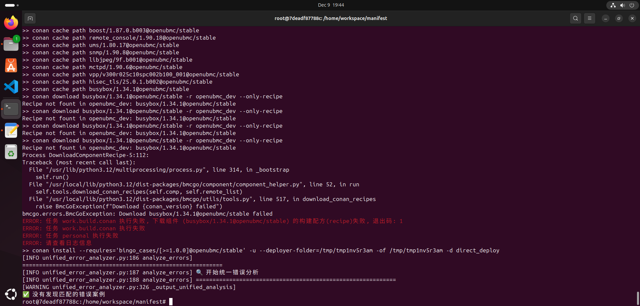Show applications via Ubuntu logo button
Image resolution: width=640 pixels, height=306 pixels.
(11, 294)
